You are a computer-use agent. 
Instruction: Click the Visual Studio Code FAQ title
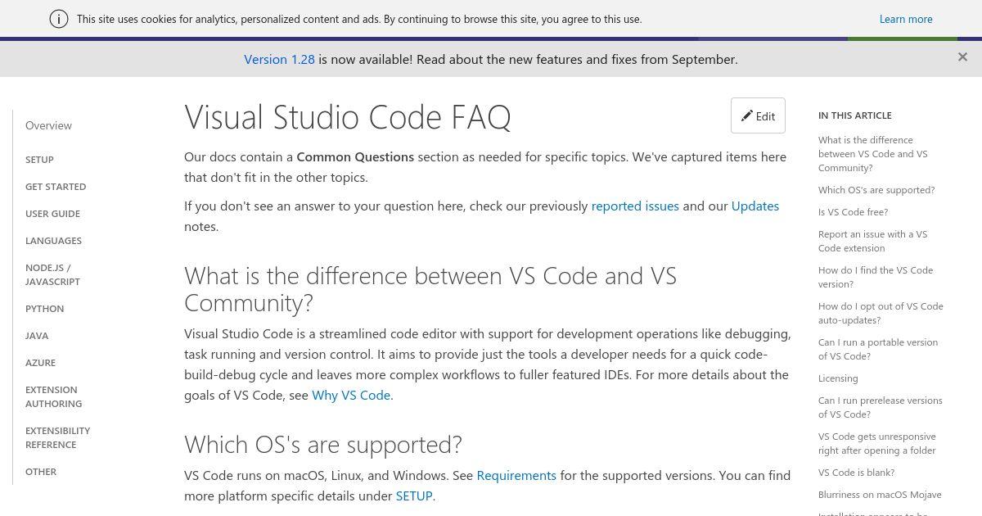click(x=348, y=117)
